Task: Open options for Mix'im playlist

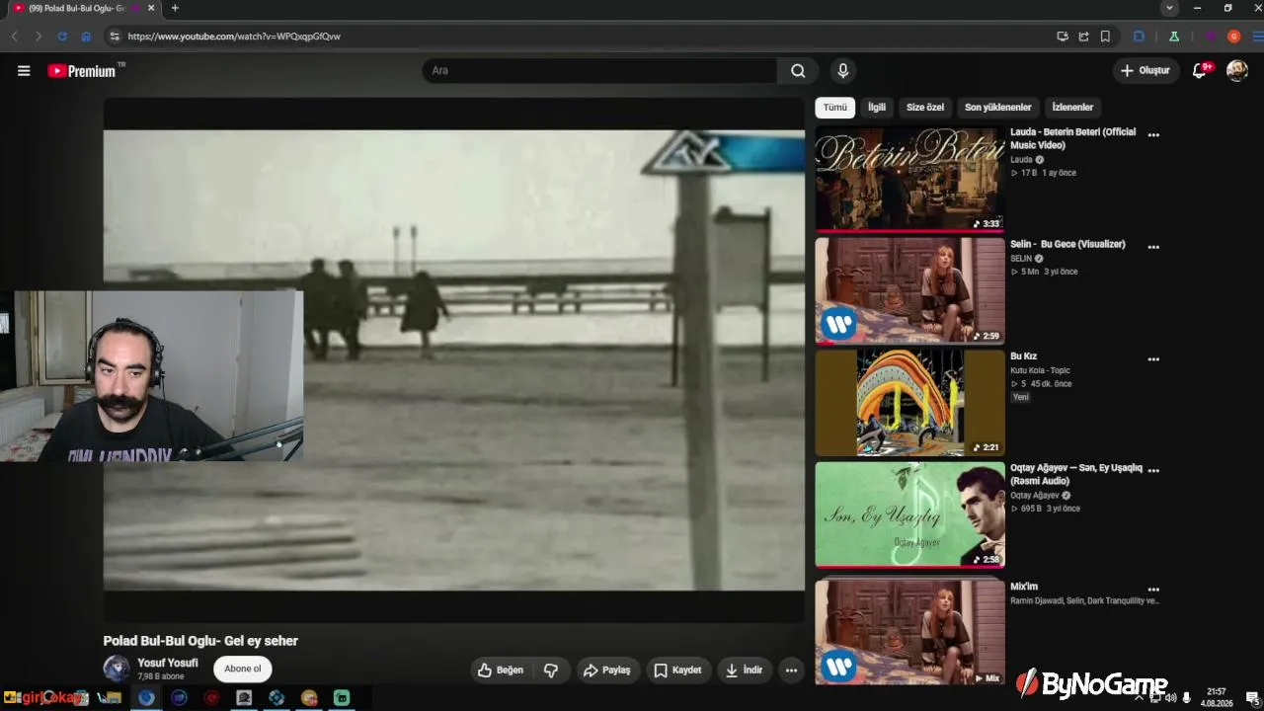Action: tap(1153, 590)
